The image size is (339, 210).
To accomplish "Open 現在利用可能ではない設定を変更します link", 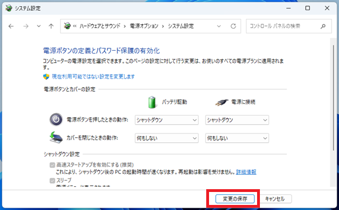I will coord(93,77).
